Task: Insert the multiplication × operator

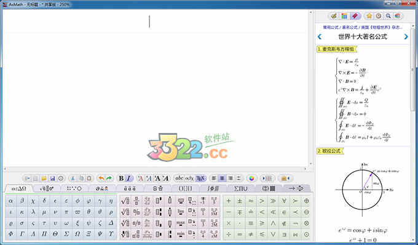Action: click(229, 223)
